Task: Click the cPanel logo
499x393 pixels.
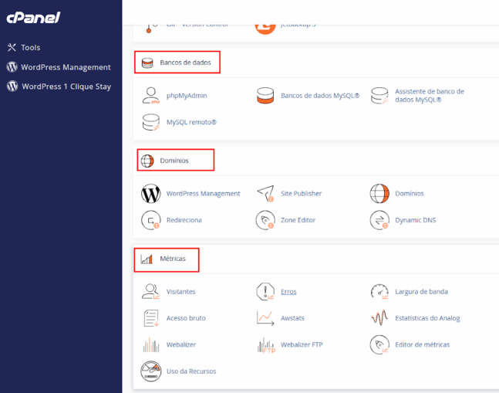Action: (32, 18)
